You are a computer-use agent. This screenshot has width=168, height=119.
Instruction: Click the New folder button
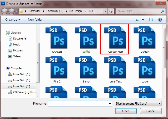[x=35, y=20]
